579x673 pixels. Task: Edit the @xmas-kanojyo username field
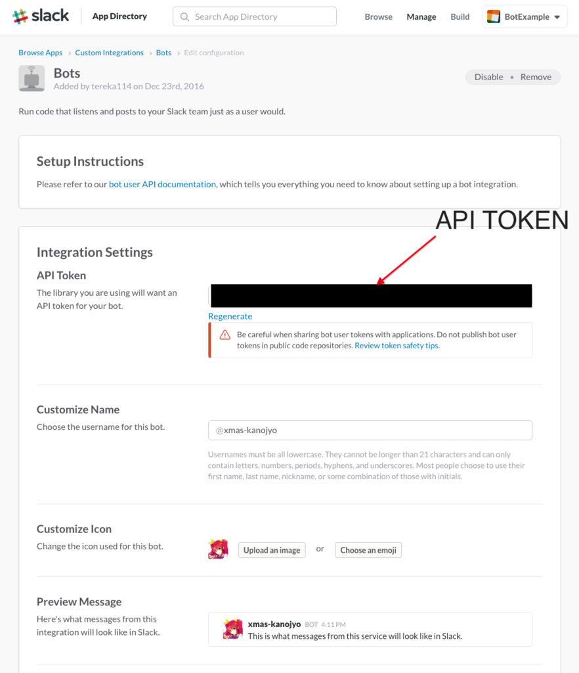tap(370, 430)
